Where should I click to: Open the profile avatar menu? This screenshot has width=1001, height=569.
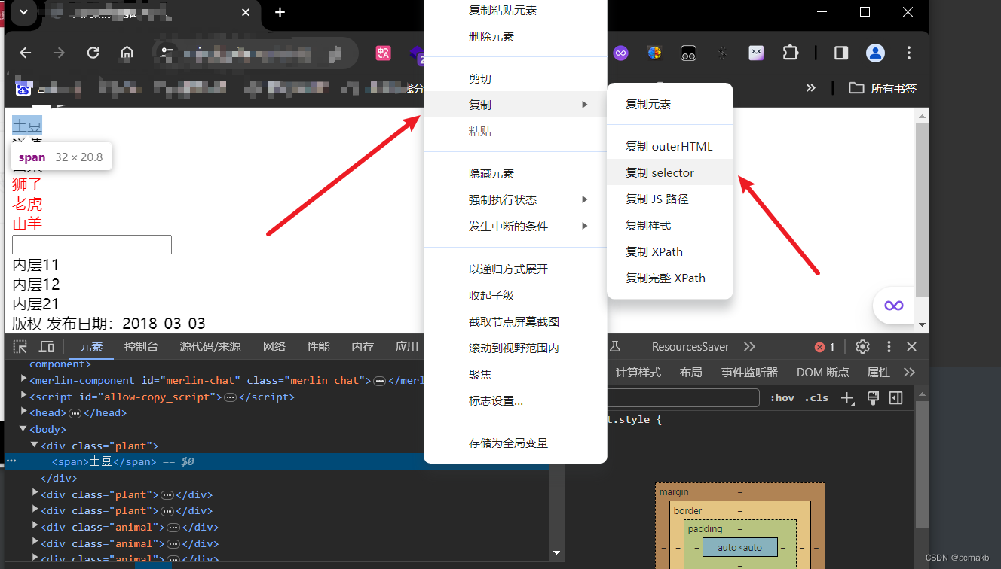click(x=875, y=53)
